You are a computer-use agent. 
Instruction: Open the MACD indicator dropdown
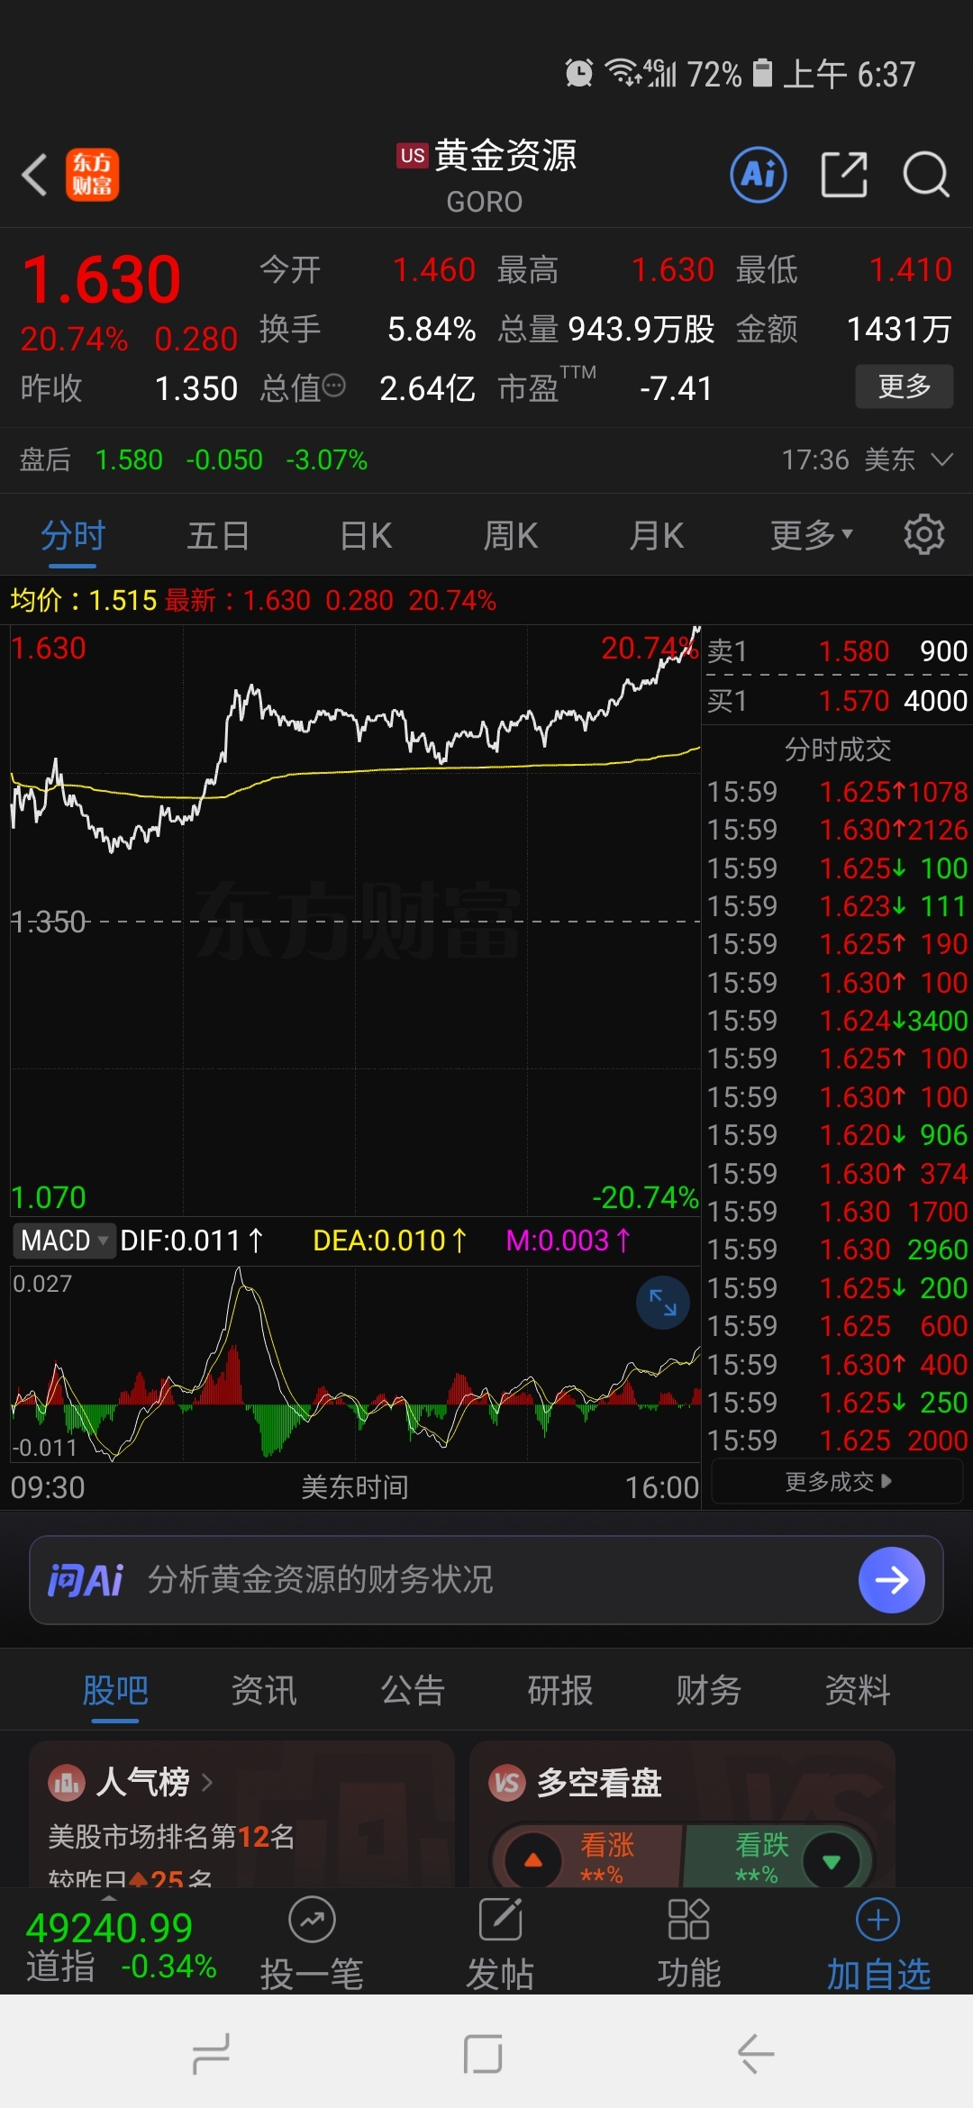click(x=63, y=1240)
